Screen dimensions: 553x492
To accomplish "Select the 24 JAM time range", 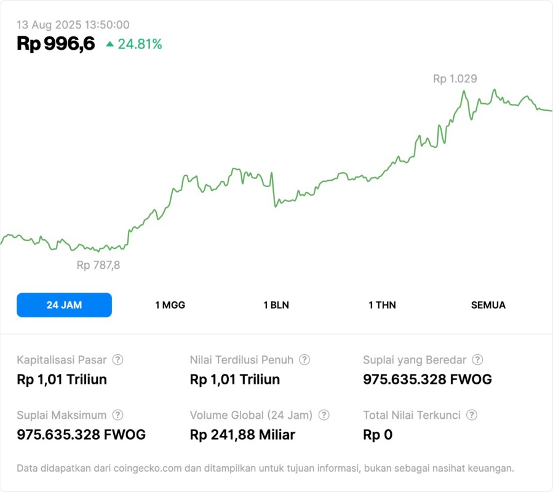I will pos(64,305).
